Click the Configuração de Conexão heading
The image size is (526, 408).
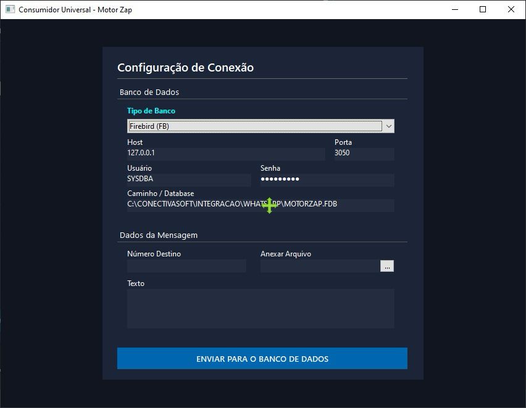pos(185,68)
